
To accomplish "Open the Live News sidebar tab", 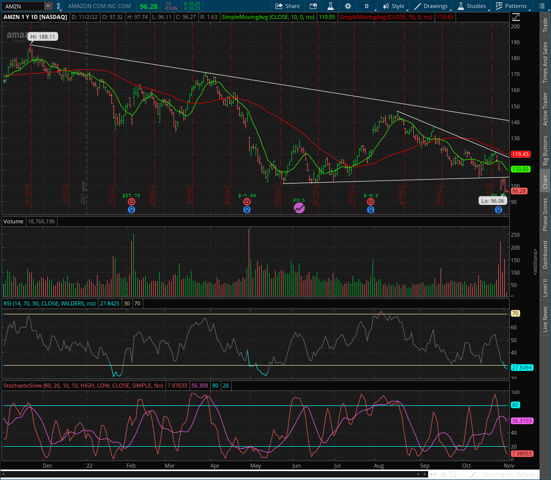I will (x=546, y=319).
